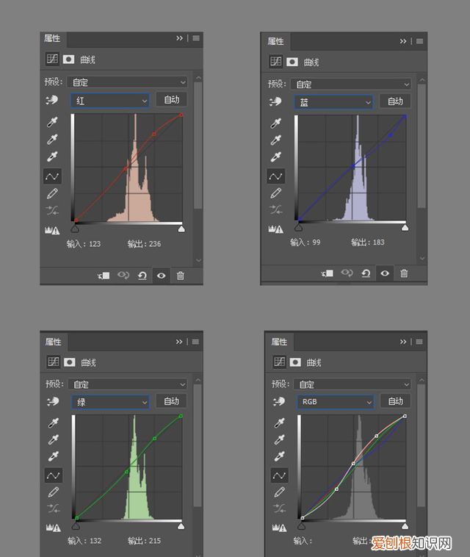
Task: Select the 属性 tab in the Green curves panel
Action: tap(54, 341)
